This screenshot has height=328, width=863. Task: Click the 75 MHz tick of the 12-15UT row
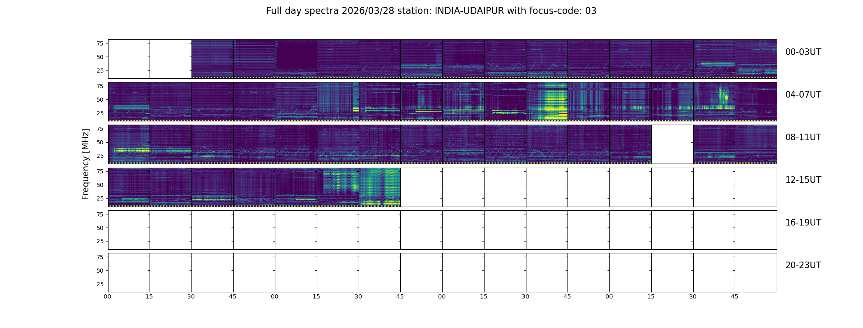[100, 171]
